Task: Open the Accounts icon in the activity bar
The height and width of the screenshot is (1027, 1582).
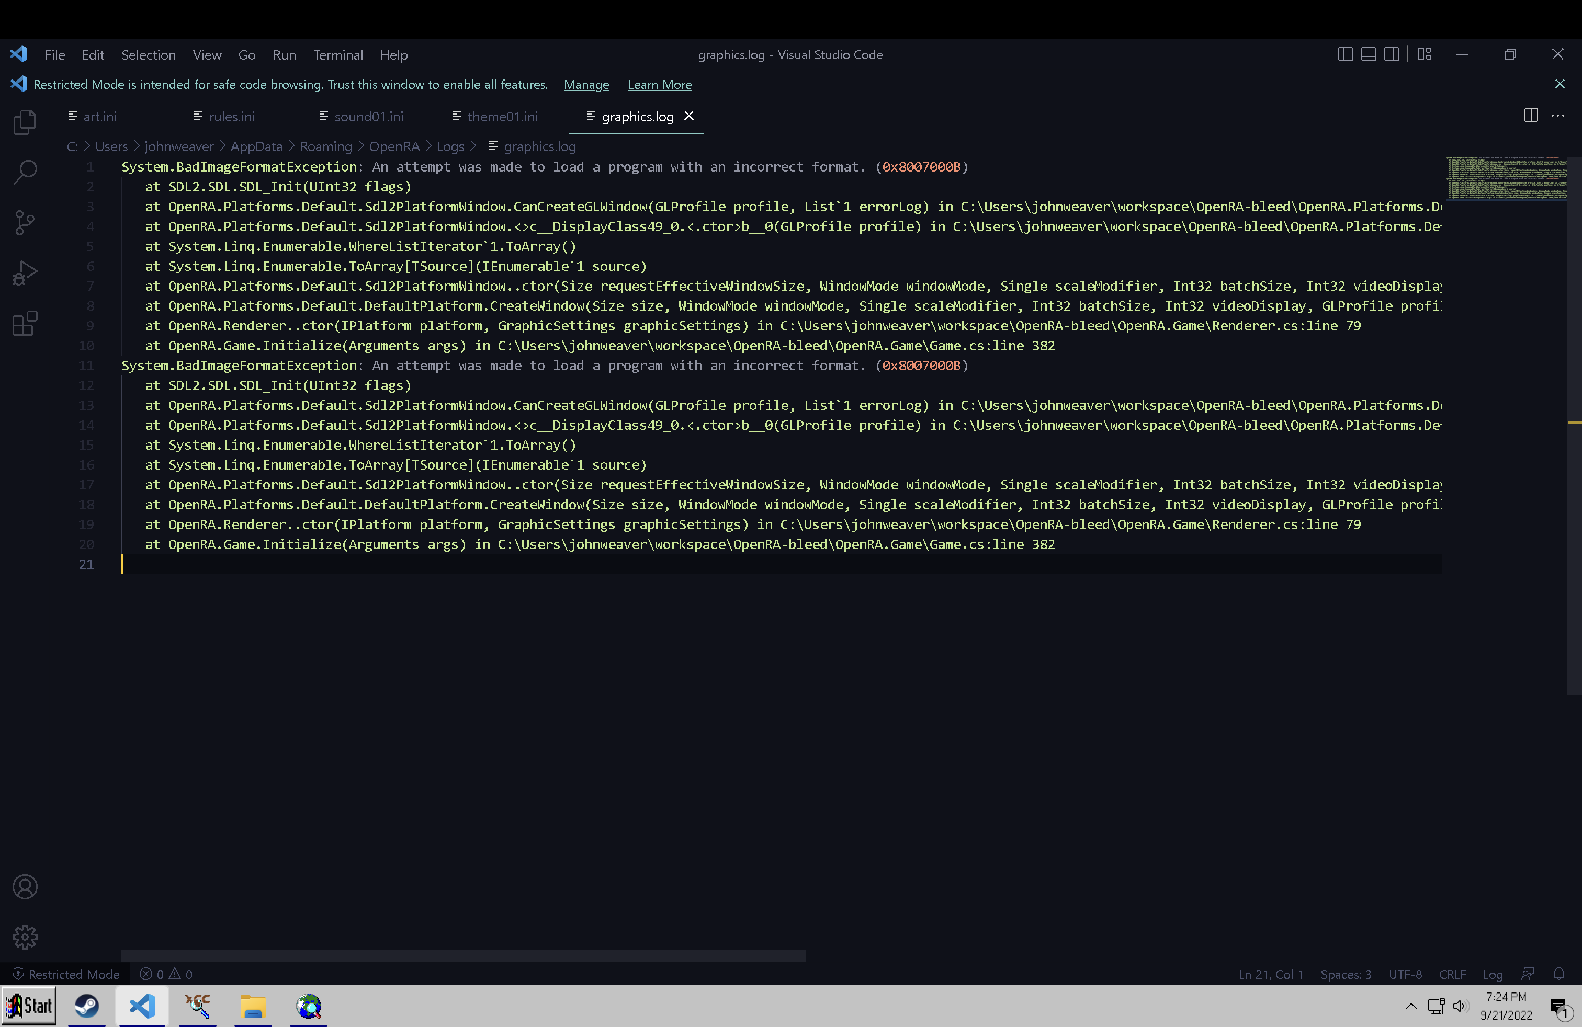Action: (x=25, y=886)
